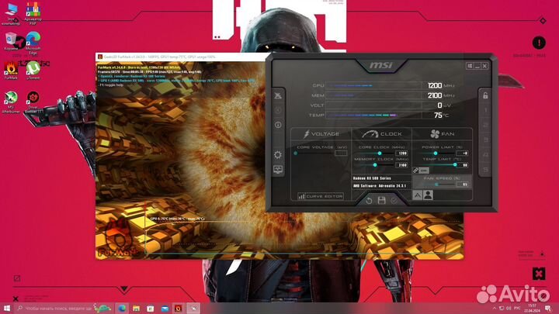The image size is (559, 314).
Task: Select Afterburner profile slot 5
Action: pyautogui.click(x=485, y=170)
